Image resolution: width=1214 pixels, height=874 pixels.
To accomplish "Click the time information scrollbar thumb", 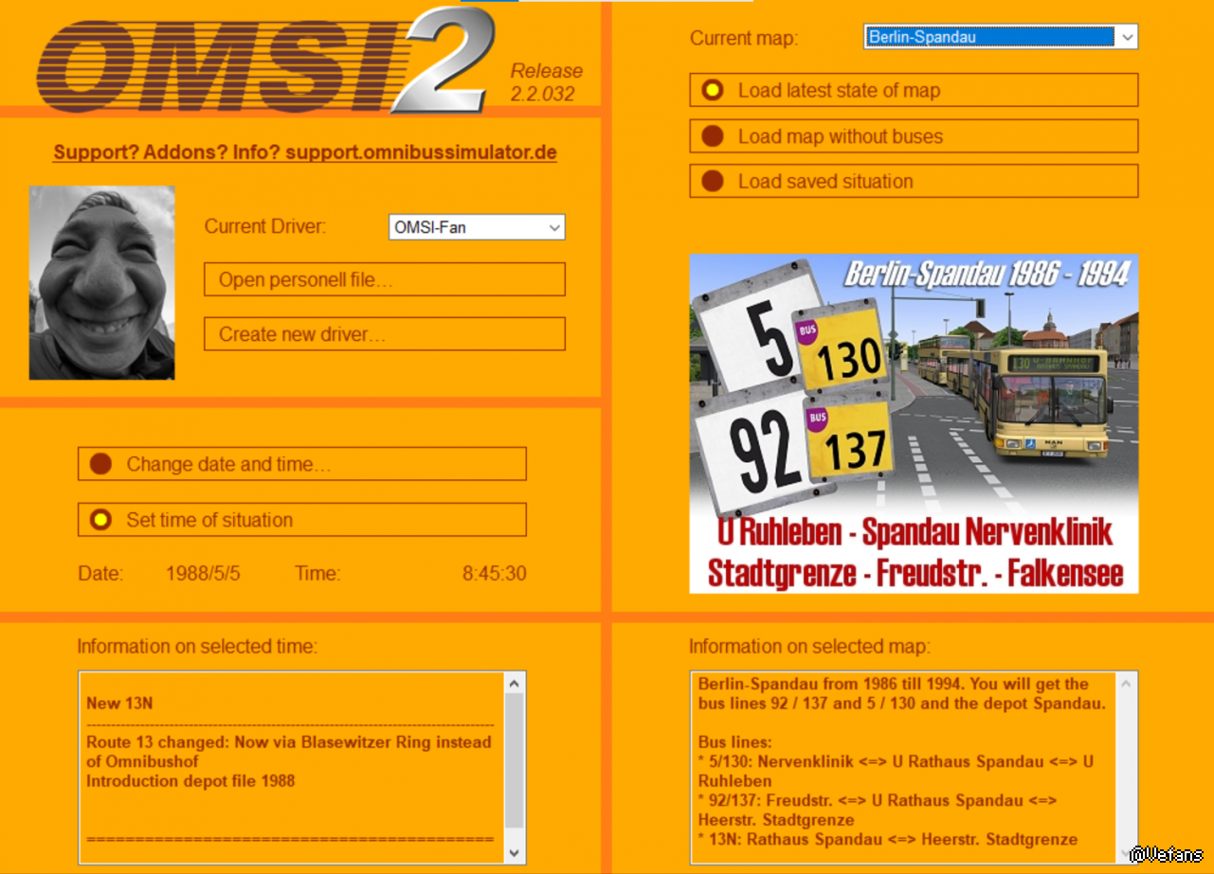I will click(515, 760).
